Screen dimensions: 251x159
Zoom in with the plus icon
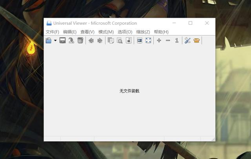tap(159, 40)
